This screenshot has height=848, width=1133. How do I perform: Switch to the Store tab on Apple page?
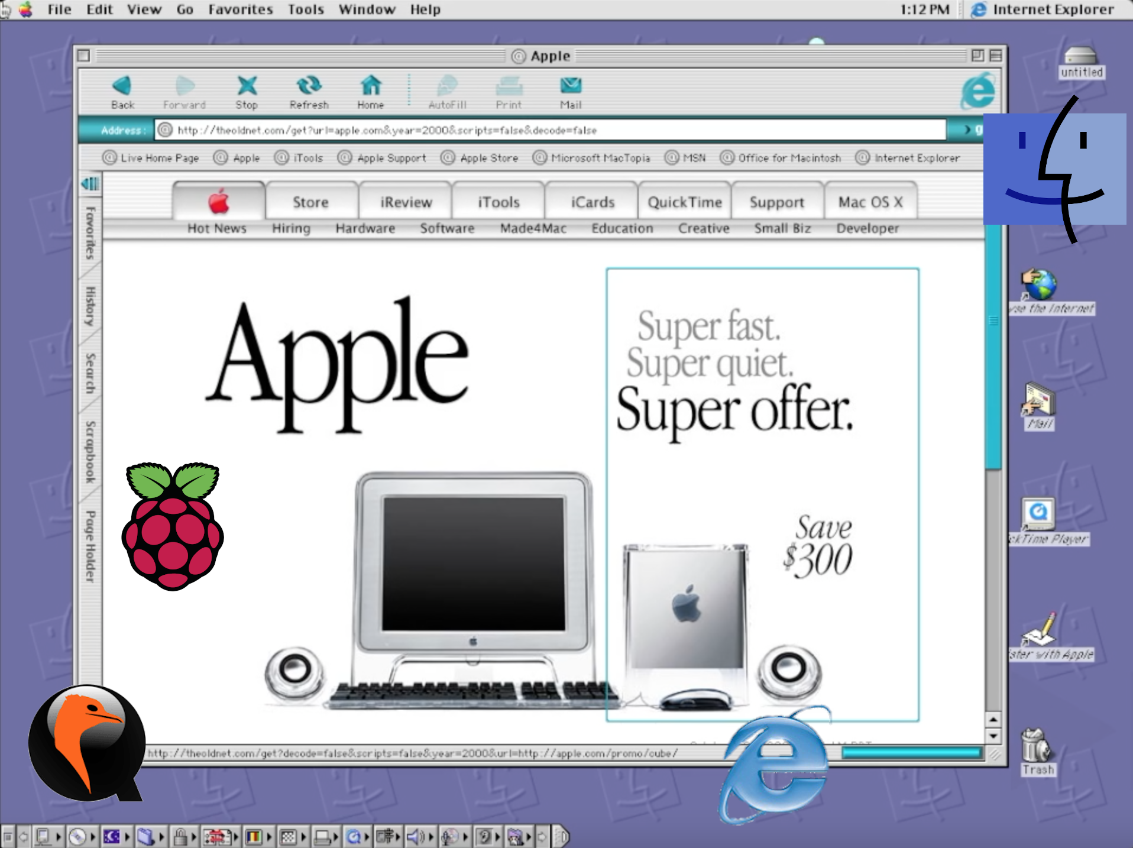pos(311,202)
